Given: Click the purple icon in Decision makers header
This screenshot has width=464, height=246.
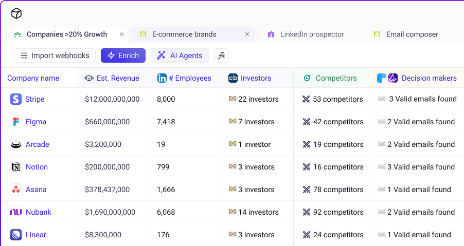Looking at the screenshot, I should coord(392,78).
